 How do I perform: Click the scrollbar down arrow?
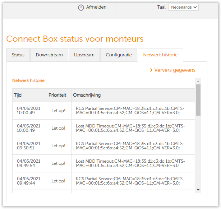click(x=198, y=190)
